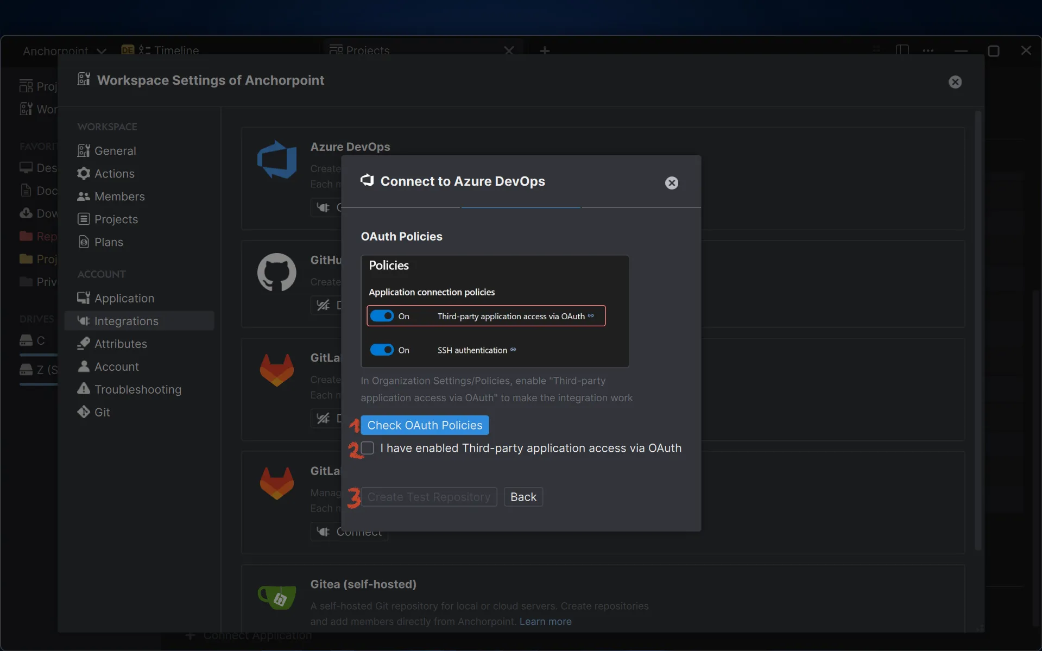
Task: Click the Actions gear icon
Action: click(x=84, y=174)
